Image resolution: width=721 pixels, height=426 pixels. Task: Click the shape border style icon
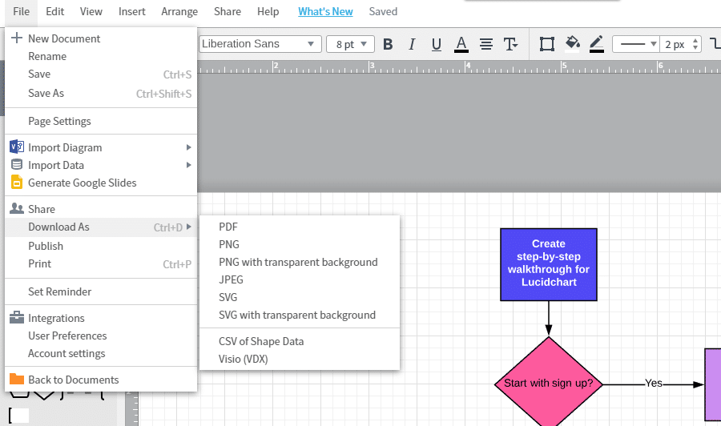546,44
